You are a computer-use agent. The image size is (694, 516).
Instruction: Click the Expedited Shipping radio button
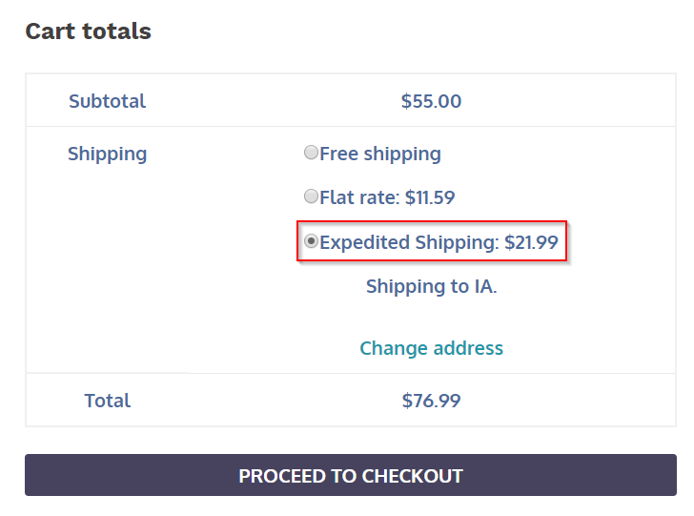[x=311, y=241]
